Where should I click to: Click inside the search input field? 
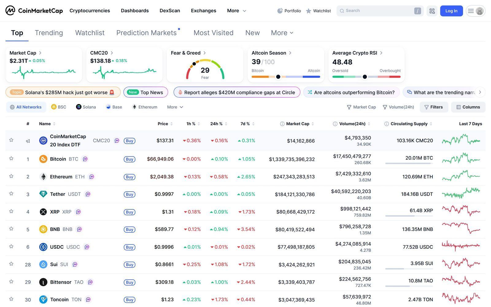pos(377,11)
